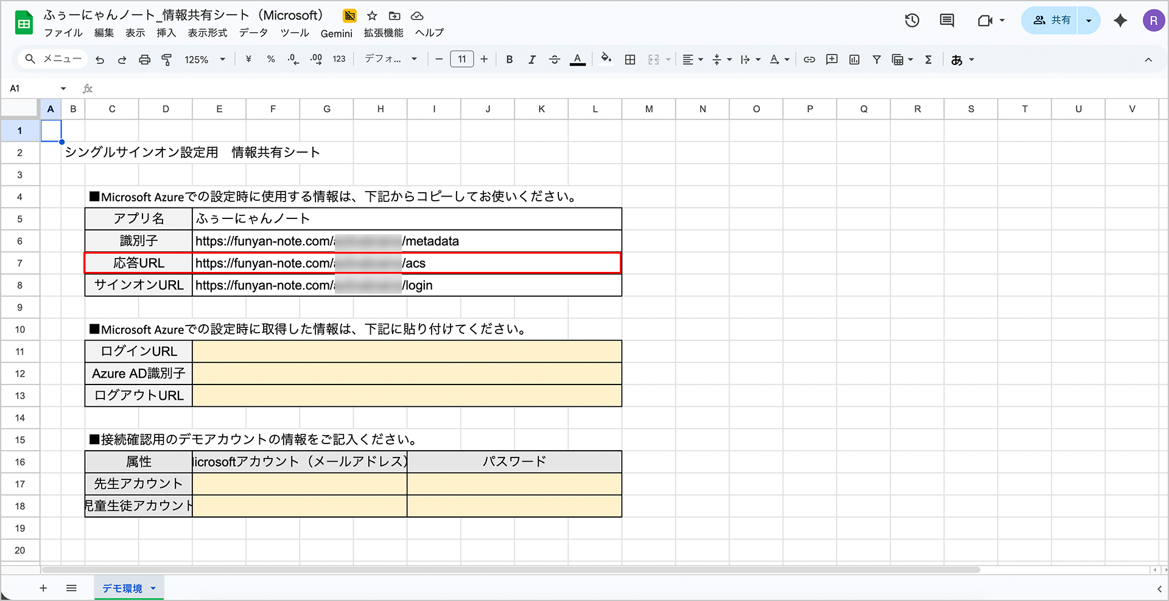This screenshot has width=1169, height=601.
Task: Open version history clock icon
Action: coord(911,21)
